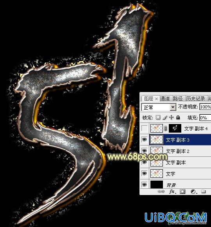The height and width of the screenshot is (227, 211).
Task: Lock layer position move icon
Action: (x=171, y=117)
